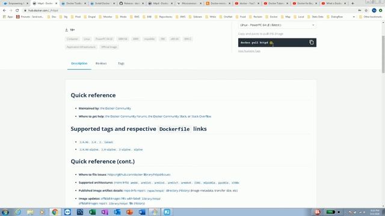Expand the bookmarks overflow chevron

tap(354, 17)
